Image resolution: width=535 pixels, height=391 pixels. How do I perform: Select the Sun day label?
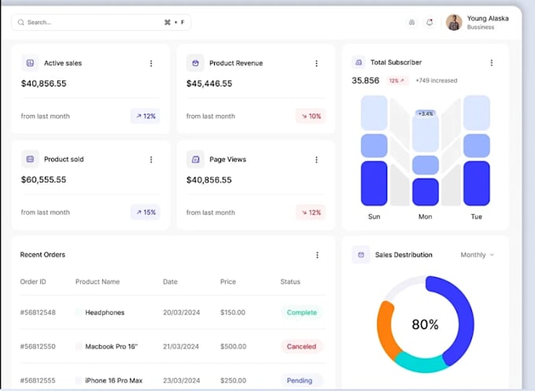point(374,216)
